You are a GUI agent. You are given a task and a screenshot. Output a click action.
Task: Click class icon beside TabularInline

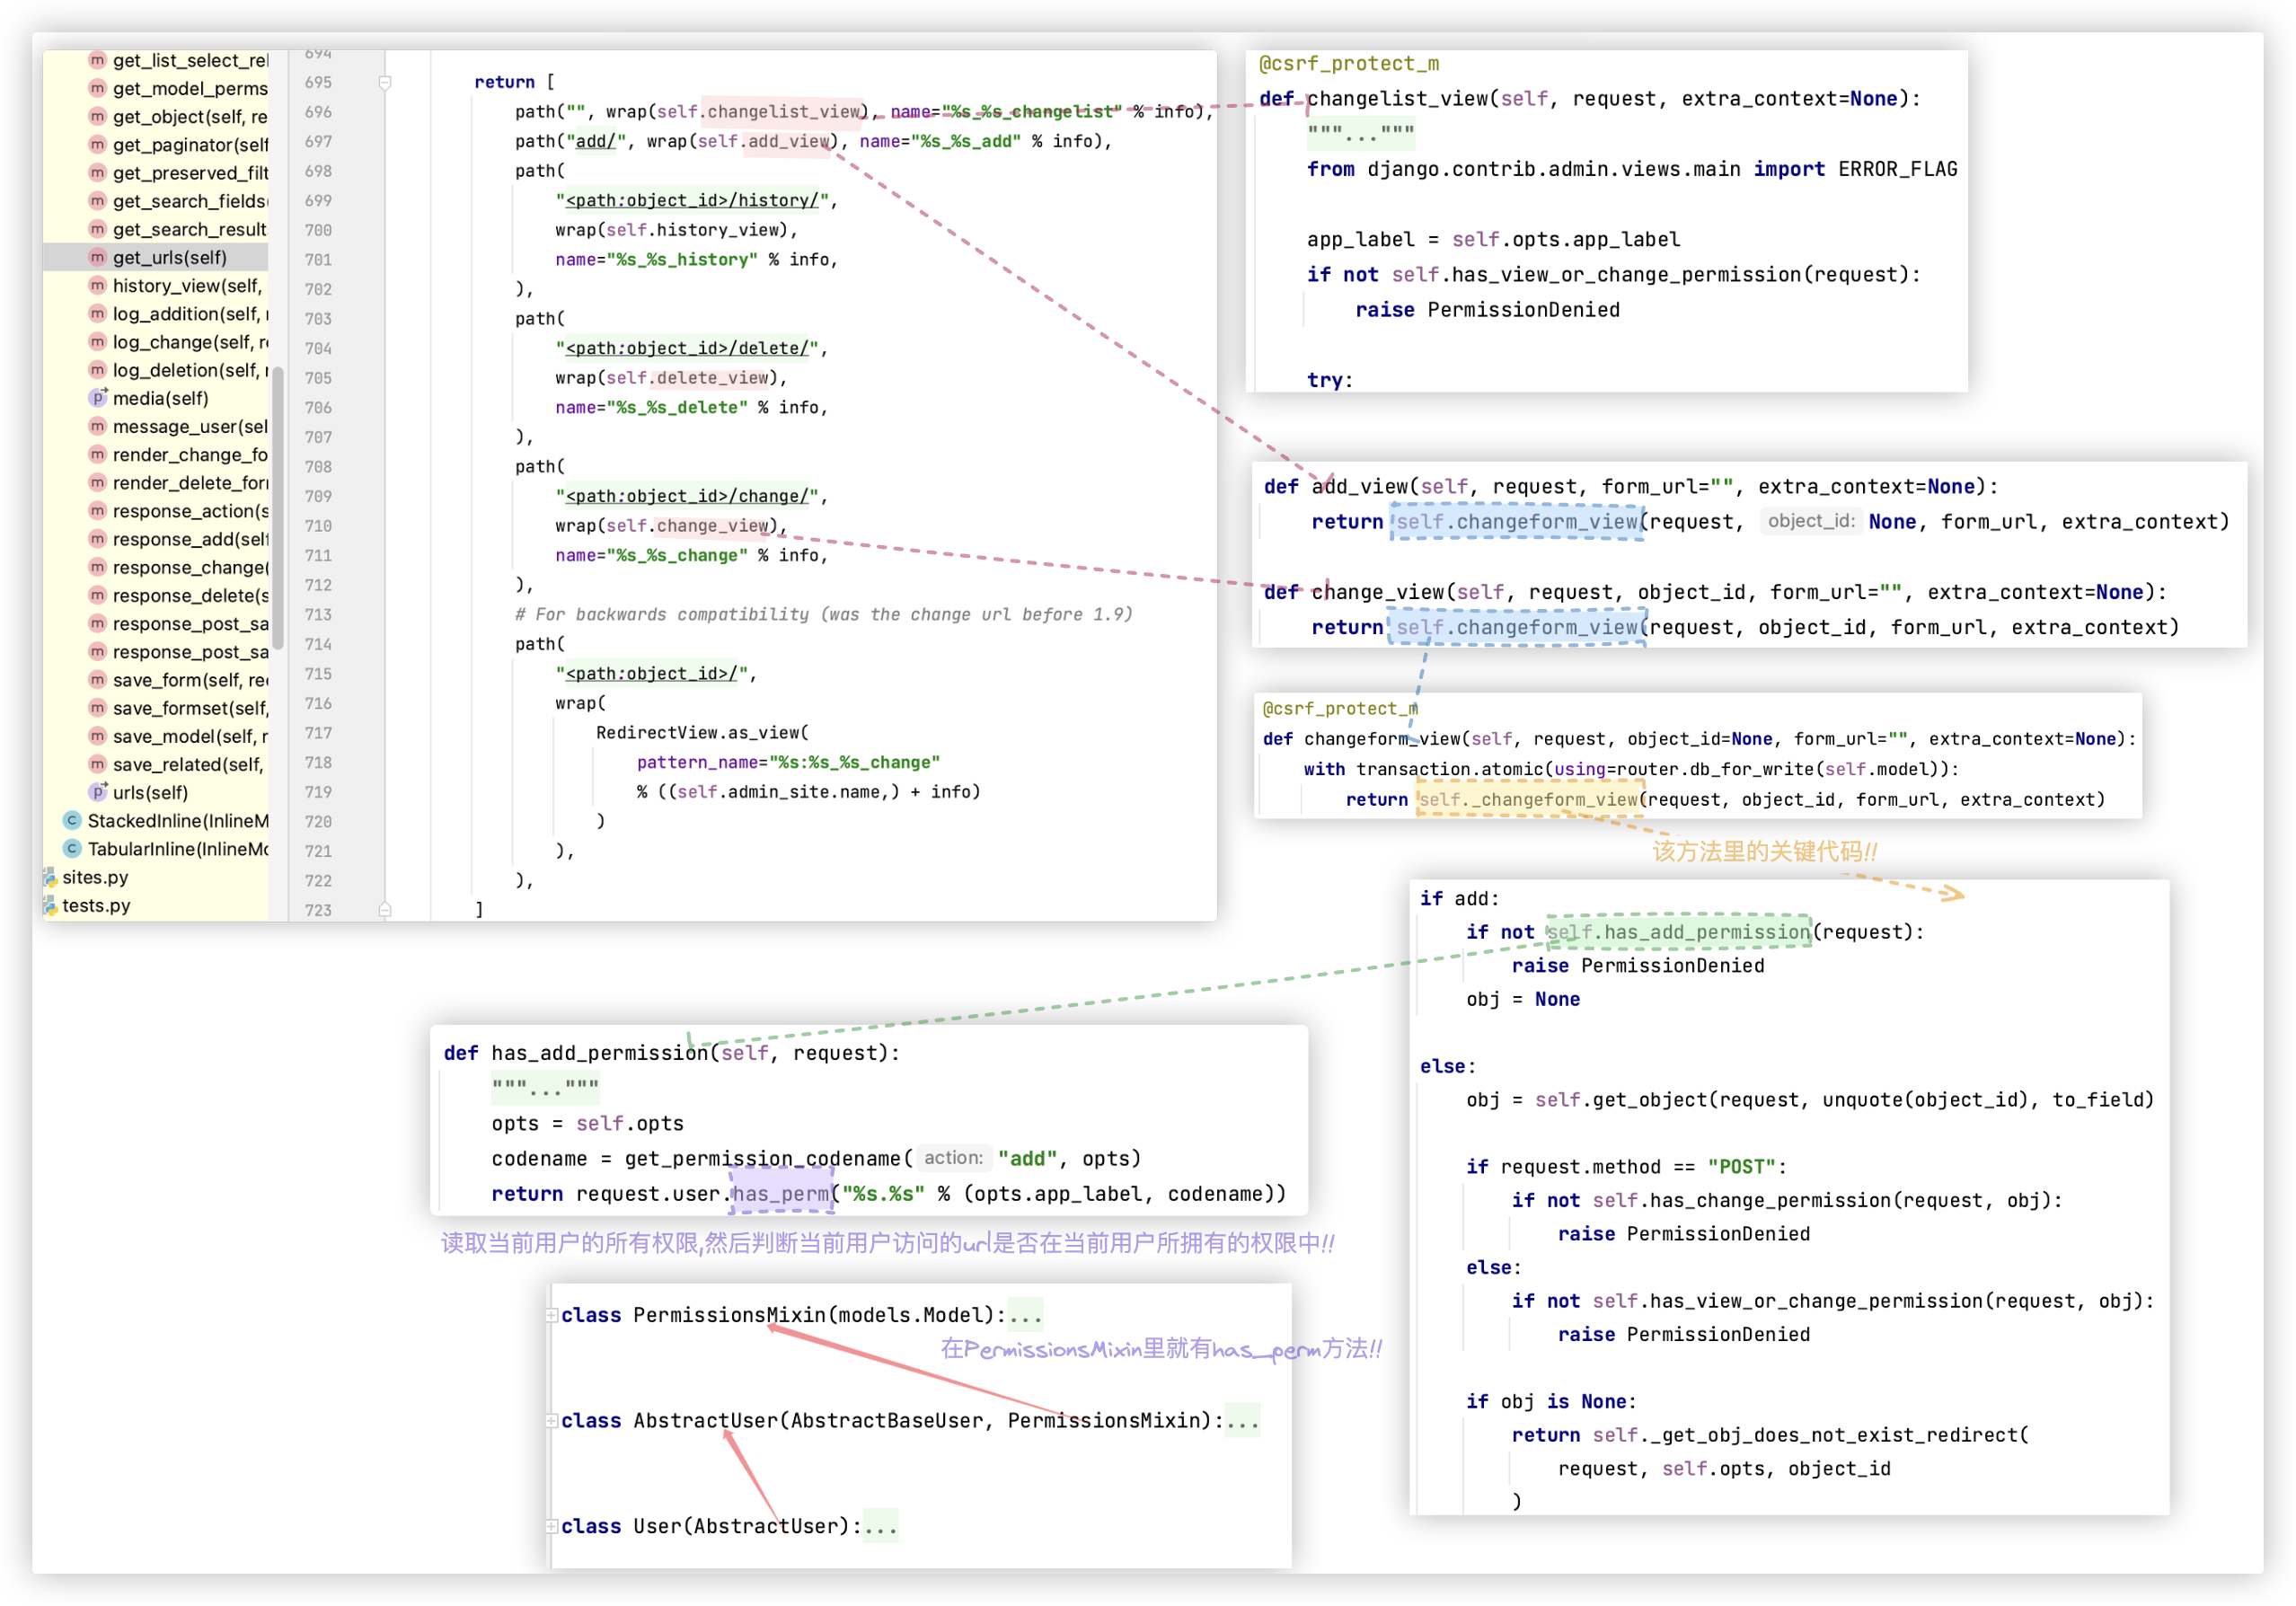[x=72, y=848]
